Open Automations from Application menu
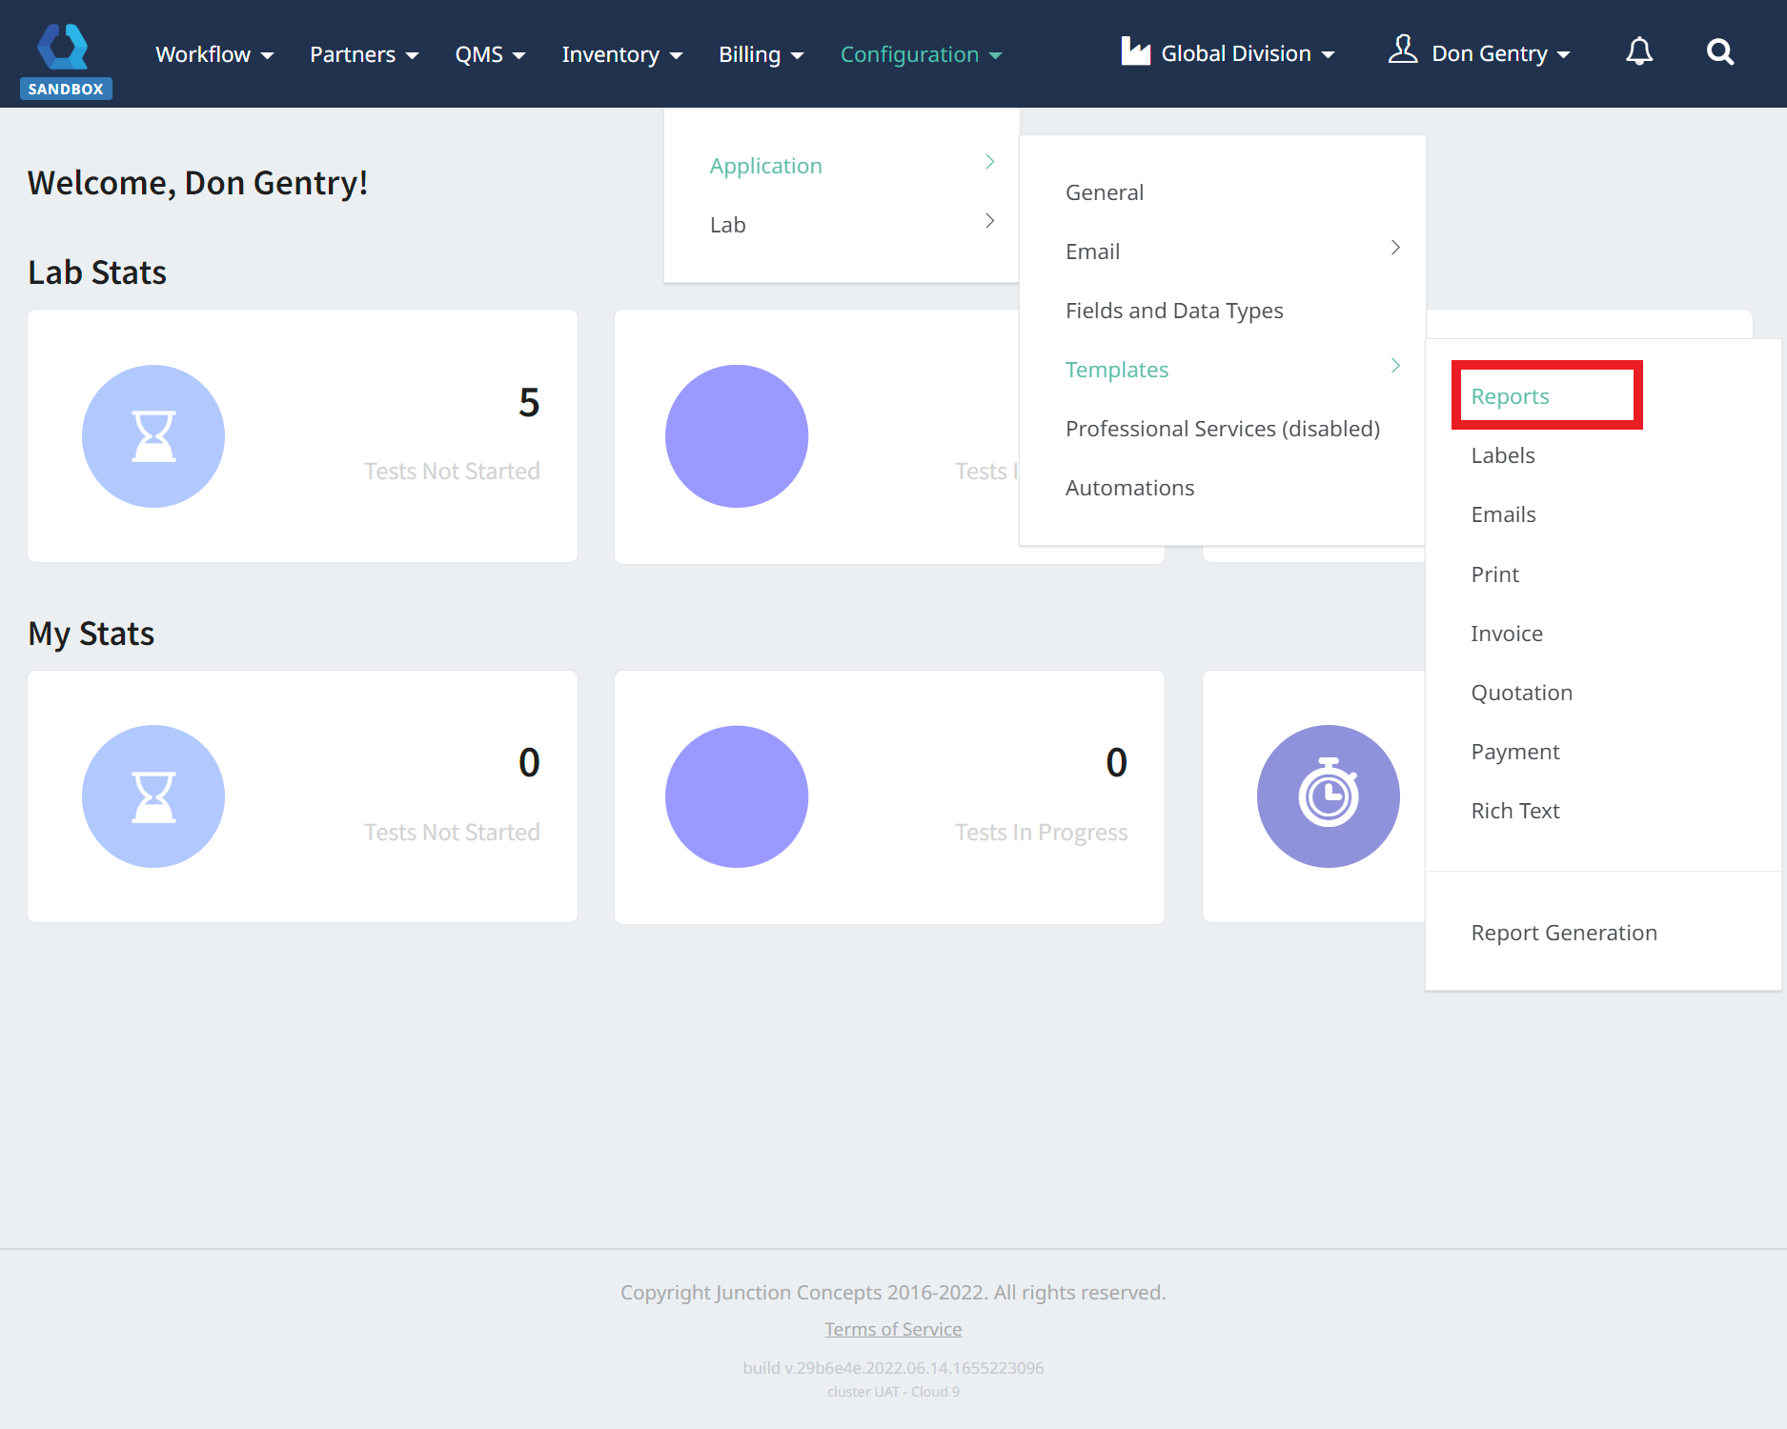 pyautogui.click(x=1129, y=488)
